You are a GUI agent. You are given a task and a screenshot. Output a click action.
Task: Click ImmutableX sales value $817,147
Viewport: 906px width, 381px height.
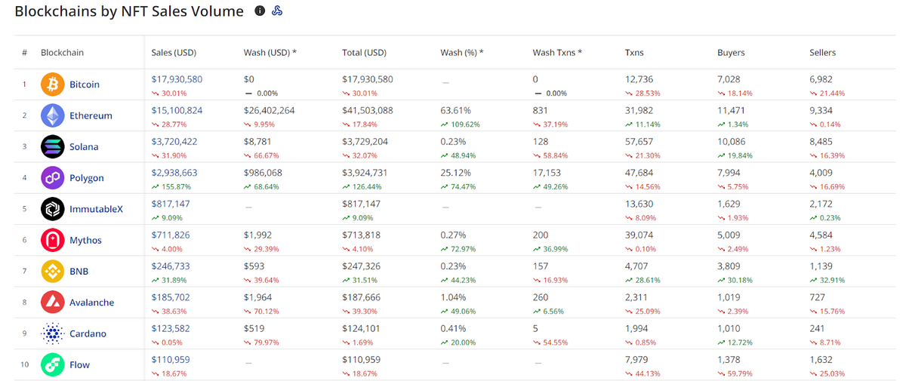pyautogui.click(x=171, y=204)
